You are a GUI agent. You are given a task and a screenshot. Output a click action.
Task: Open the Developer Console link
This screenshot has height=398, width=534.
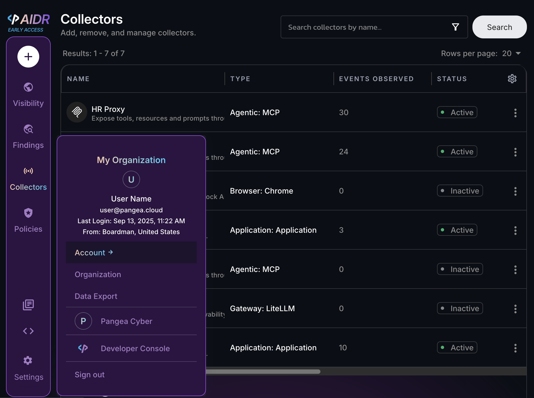(x=135, y=348)
